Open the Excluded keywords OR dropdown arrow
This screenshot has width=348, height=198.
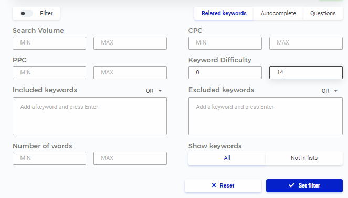click(x=336, y=91)
